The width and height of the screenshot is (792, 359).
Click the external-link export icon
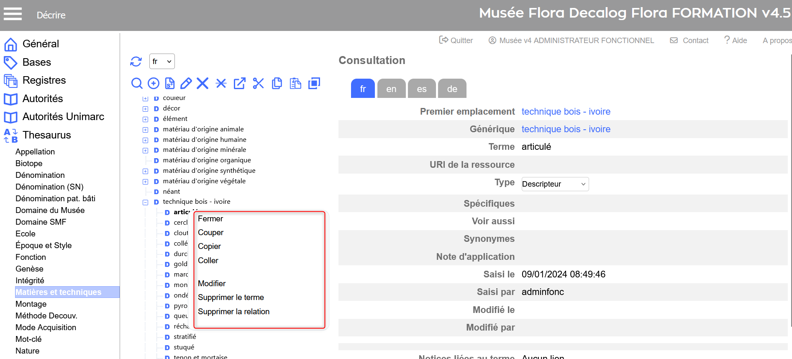click(239, 83)
